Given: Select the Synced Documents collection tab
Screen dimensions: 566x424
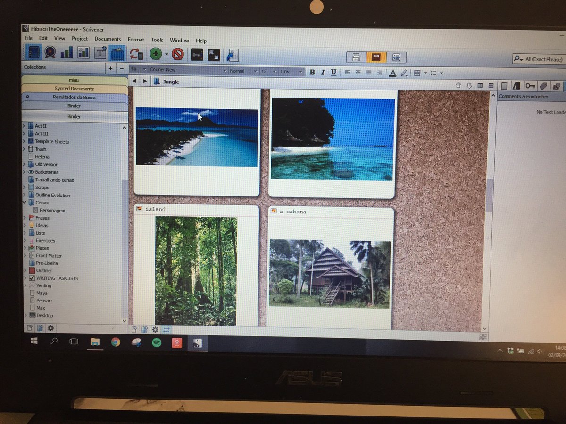Looking at the screenshot, I should click(x=74, y=89).
